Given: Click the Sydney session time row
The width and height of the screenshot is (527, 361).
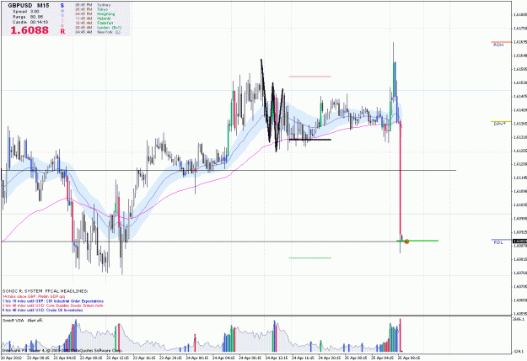Looking at the screenshot, I should (93, 5).
